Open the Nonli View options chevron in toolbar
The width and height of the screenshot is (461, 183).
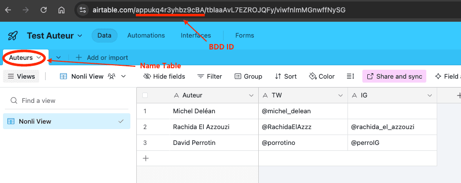click(123, 76)
